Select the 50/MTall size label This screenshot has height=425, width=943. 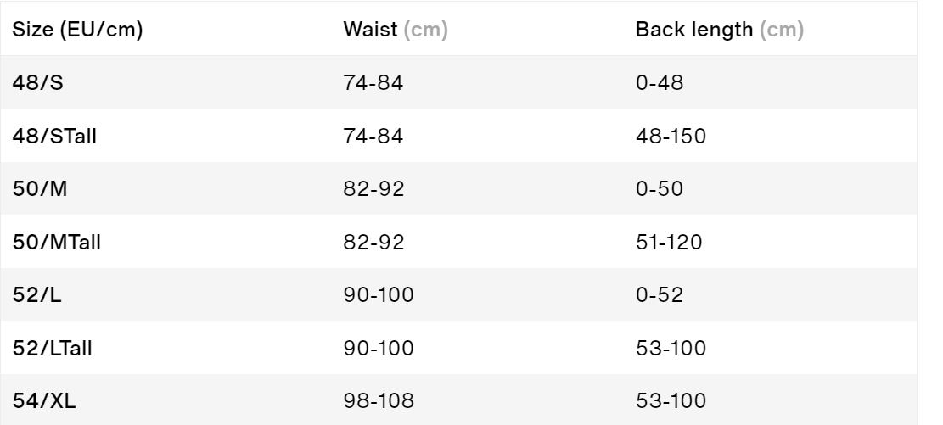point(57,243)
